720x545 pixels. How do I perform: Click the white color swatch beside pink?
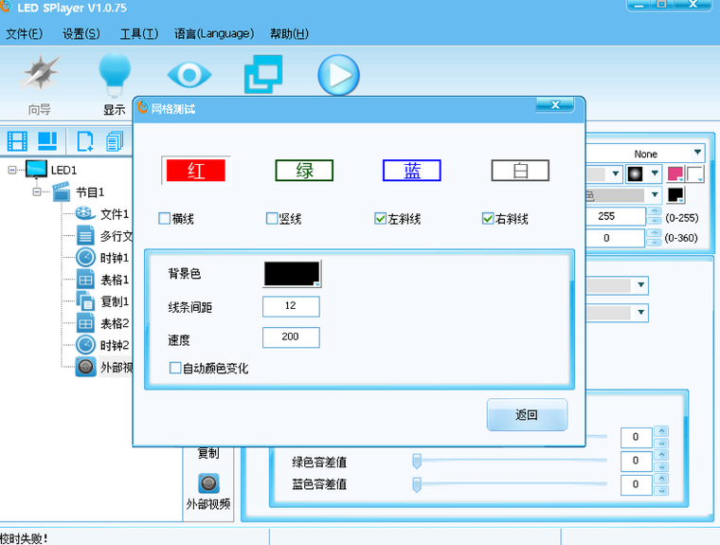pyautogui.click(x=695, y=173)
